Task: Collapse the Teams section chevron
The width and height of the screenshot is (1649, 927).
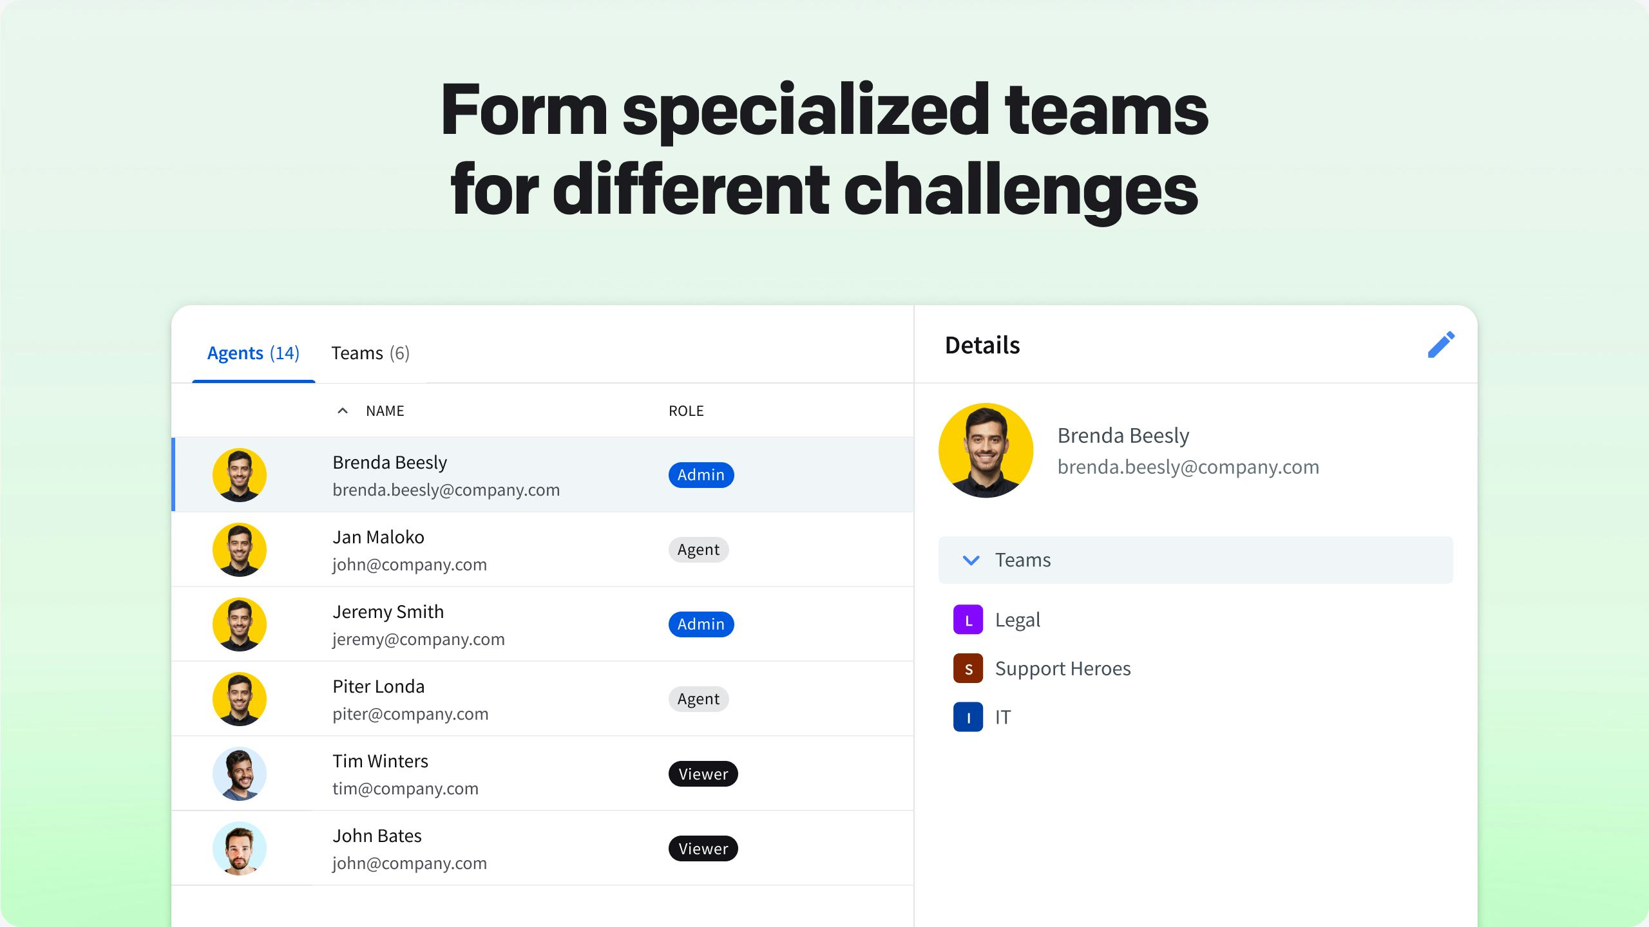Action: click(971, 560)
